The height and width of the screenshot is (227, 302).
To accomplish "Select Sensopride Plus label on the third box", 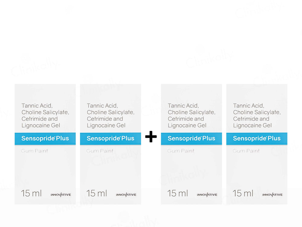I will click(191, 139).
